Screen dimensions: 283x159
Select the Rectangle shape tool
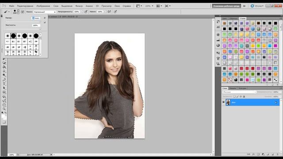(4, 92)
